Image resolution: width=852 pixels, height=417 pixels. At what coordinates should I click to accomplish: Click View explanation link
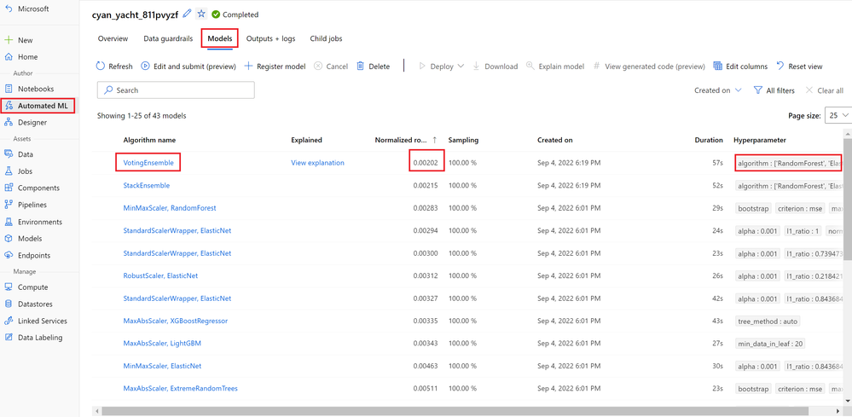click(x=317, y=162)
